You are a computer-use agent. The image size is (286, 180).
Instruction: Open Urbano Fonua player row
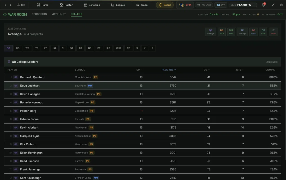tap(143, 119)
